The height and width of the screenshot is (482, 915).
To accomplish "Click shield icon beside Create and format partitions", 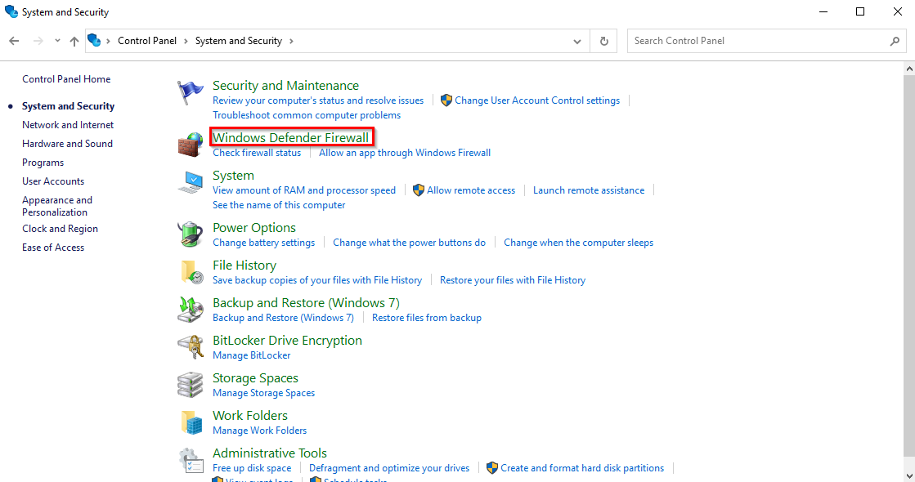I will click(x=492, y=468).
